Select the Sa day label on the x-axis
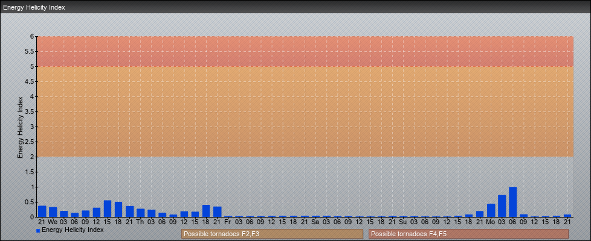 click(x=315, y=222)
